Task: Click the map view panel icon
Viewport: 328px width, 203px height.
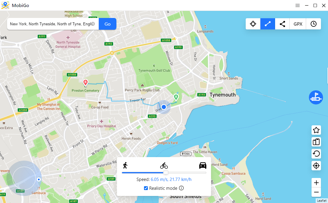Action: pos(316,142)
